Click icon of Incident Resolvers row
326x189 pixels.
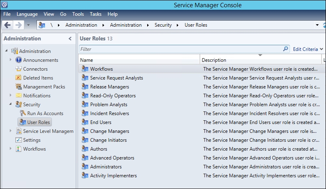85,113
